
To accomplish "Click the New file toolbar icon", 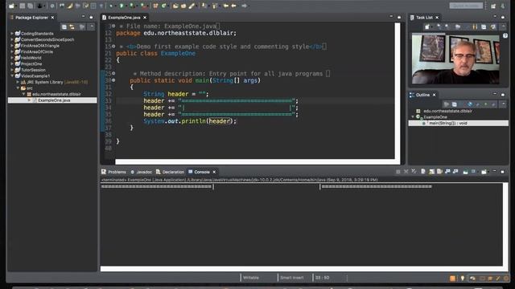I will click(11, 6).
